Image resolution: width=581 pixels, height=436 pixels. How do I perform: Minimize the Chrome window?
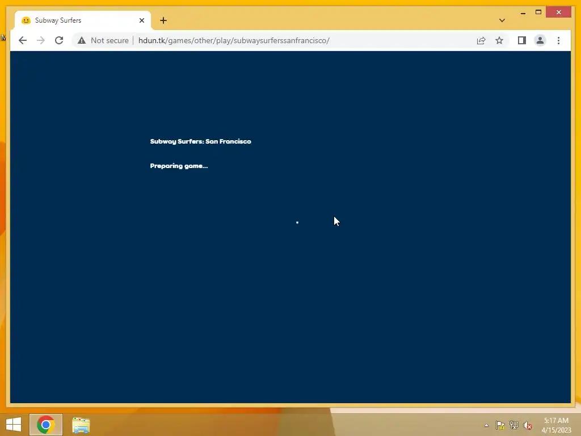point(523,12)
